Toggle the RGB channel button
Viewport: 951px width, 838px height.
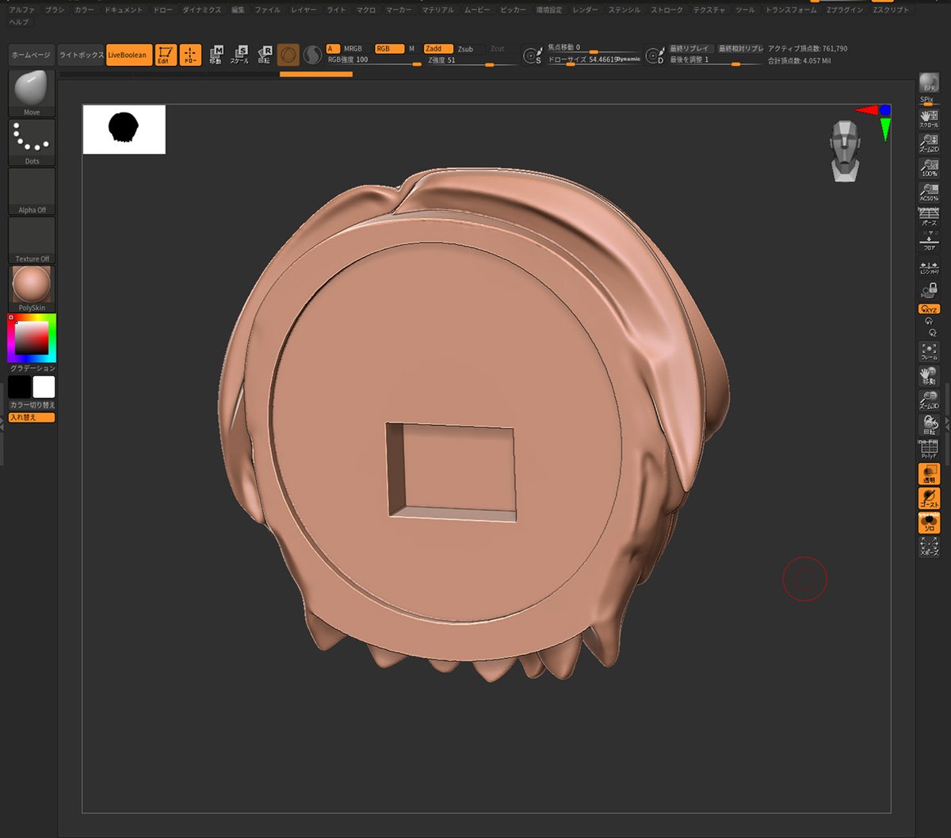coord(388,49)
